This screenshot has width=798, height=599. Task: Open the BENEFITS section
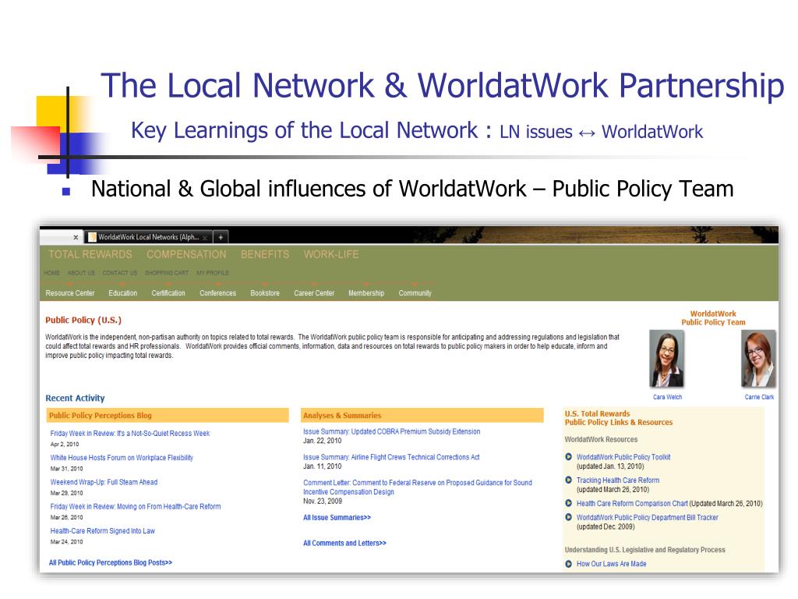coord(265,254)
